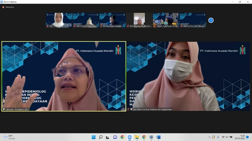Click the blue notification badge icon

tap(248, 137)
